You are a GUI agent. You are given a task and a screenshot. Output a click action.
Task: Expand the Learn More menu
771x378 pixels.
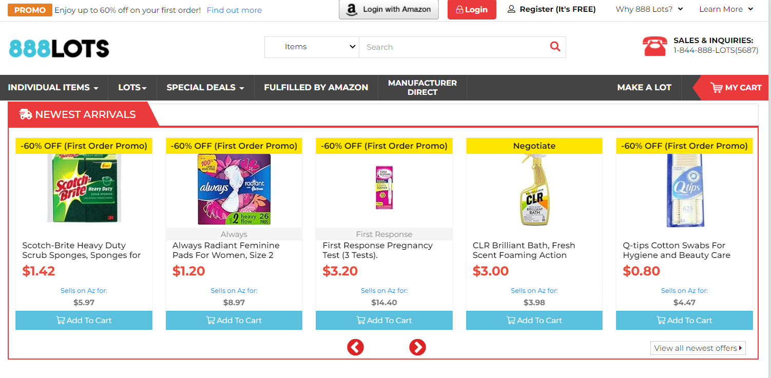click(726, 9)
